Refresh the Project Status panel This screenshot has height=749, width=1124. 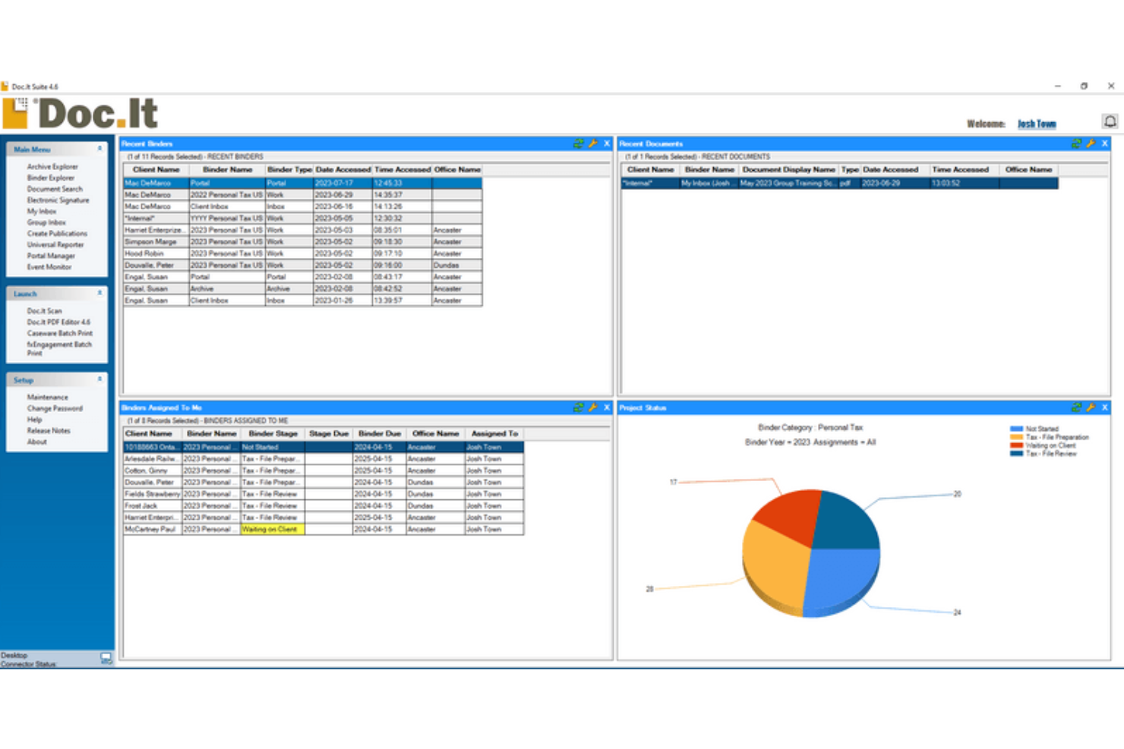coord(1076,408)
